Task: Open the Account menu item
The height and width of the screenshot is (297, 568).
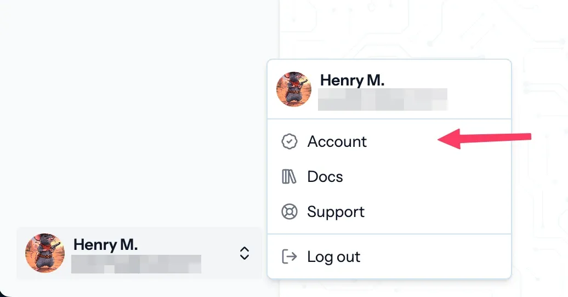Action: click(337, 142)
